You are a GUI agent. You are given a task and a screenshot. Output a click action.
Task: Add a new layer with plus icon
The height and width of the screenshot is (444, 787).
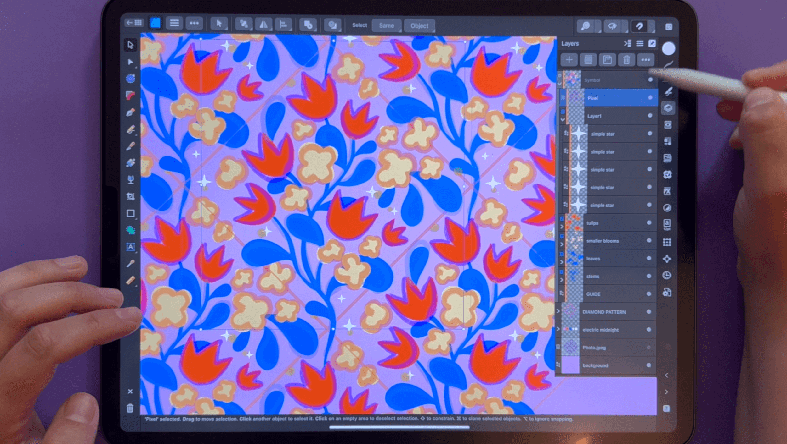[569, 60]
